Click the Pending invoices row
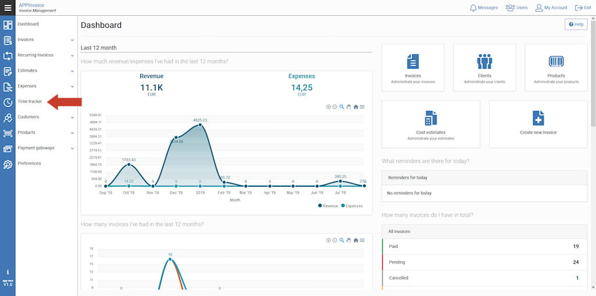This screenshot has width=596, height=296. click(485, 262)
